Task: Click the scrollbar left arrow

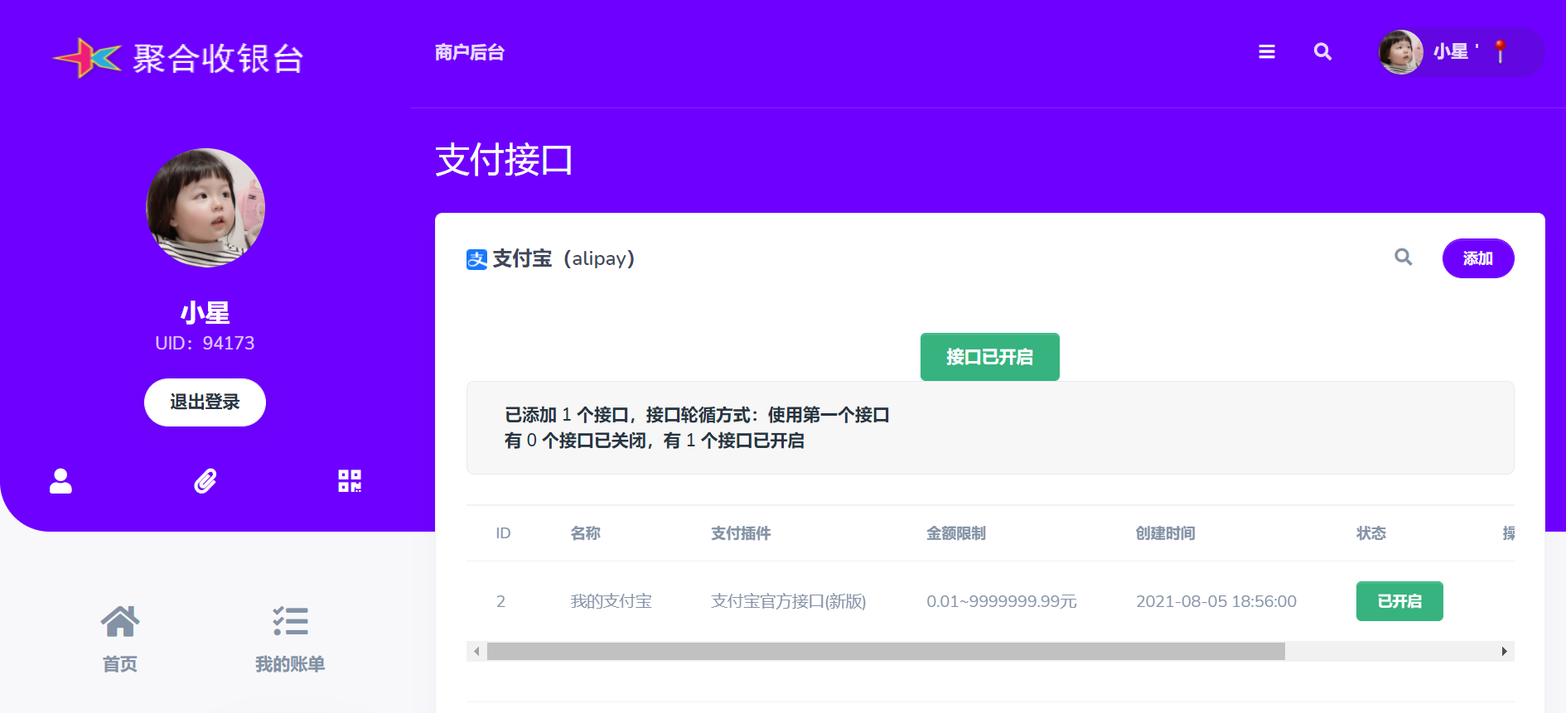Action: tap(476, 652)
